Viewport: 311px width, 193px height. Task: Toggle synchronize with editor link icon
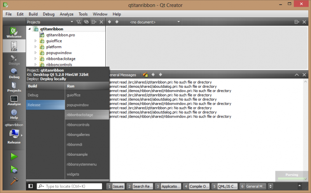(x=86, y=22)
